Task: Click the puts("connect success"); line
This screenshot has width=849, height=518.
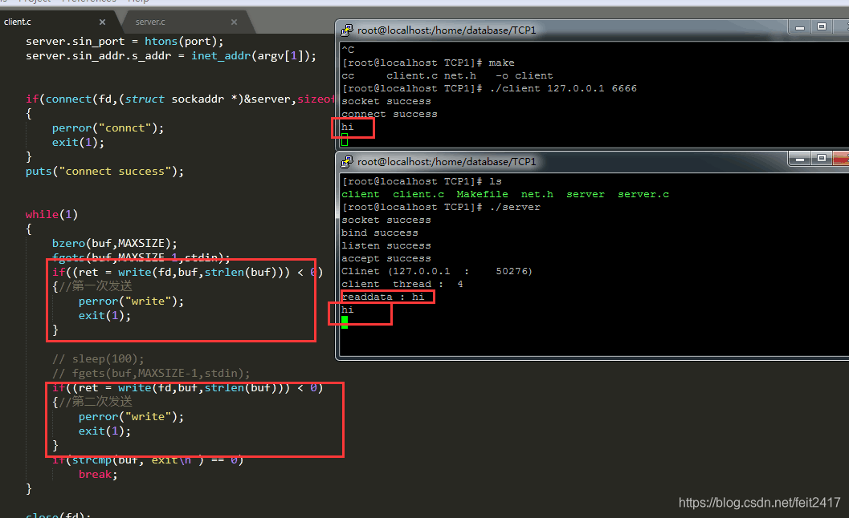Action: click(x=104, y=172)
